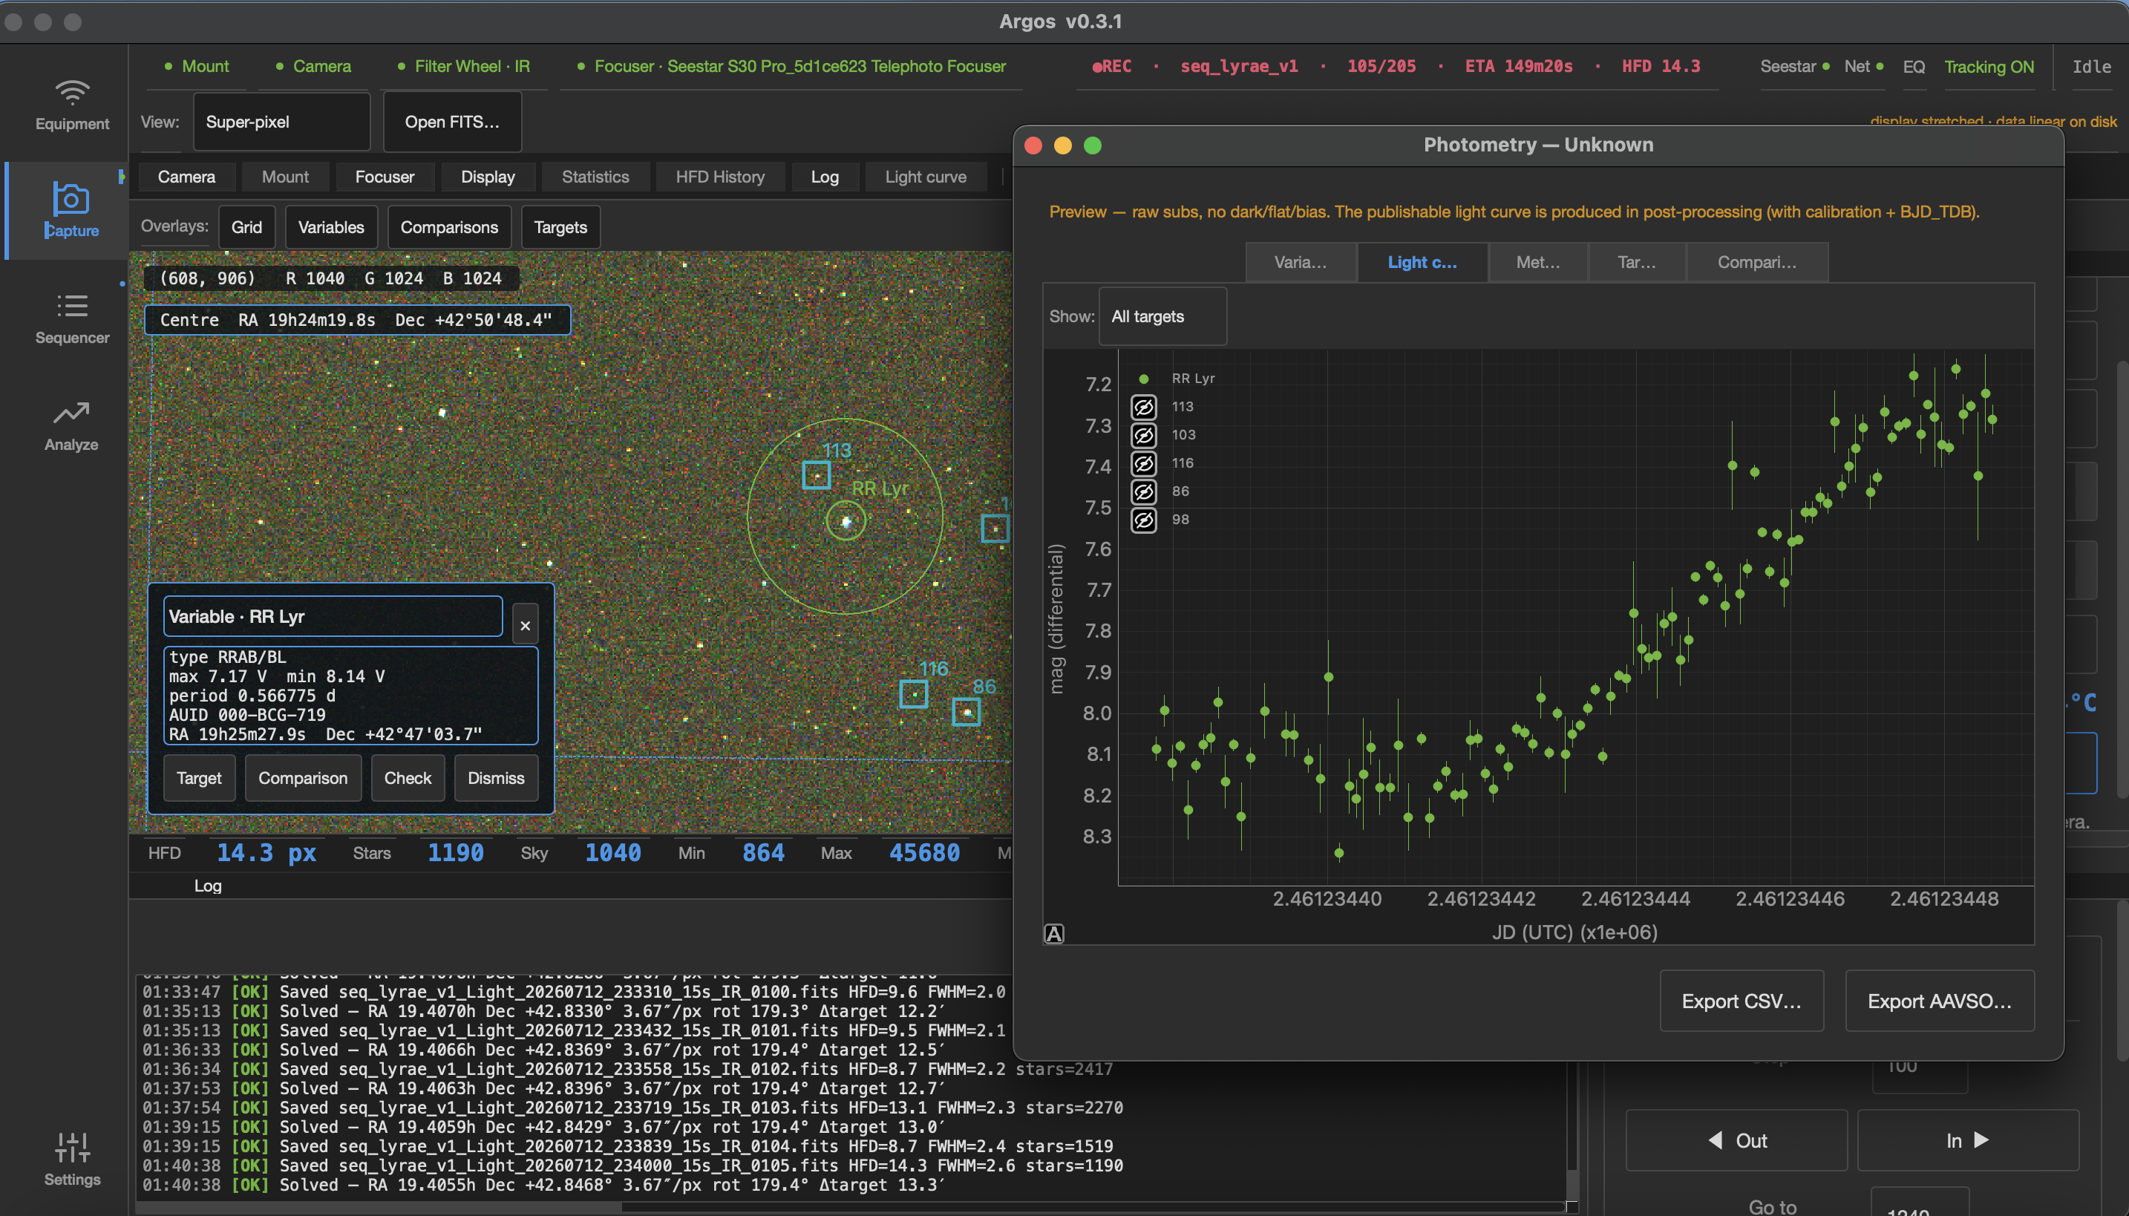Toggle the Variables overlay

pyautogui.click(x=330, y=227)
